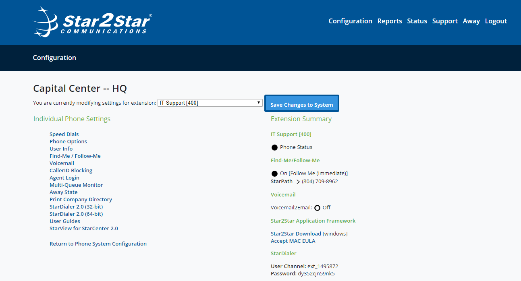This screenshot has width=521, height=281.
Task: Click the StarPath arrow icon
Action: tap(298, 182)
